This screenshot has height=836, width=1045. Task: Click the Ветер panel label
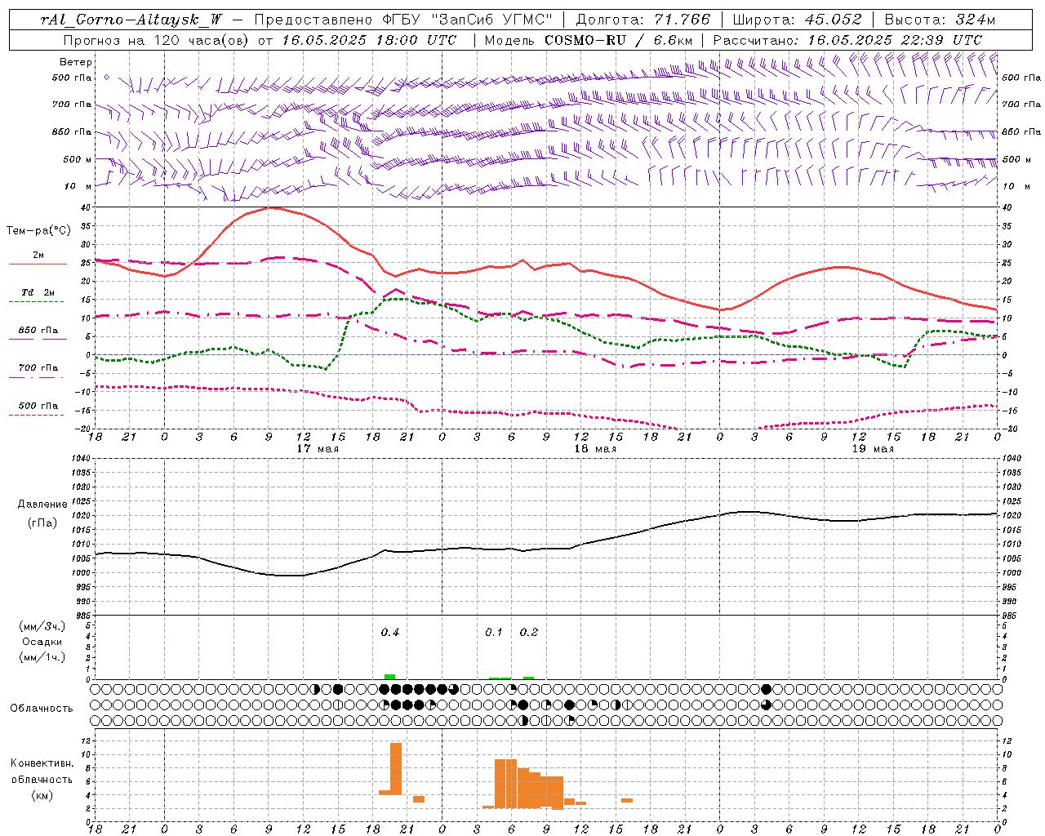coord(75,62)
